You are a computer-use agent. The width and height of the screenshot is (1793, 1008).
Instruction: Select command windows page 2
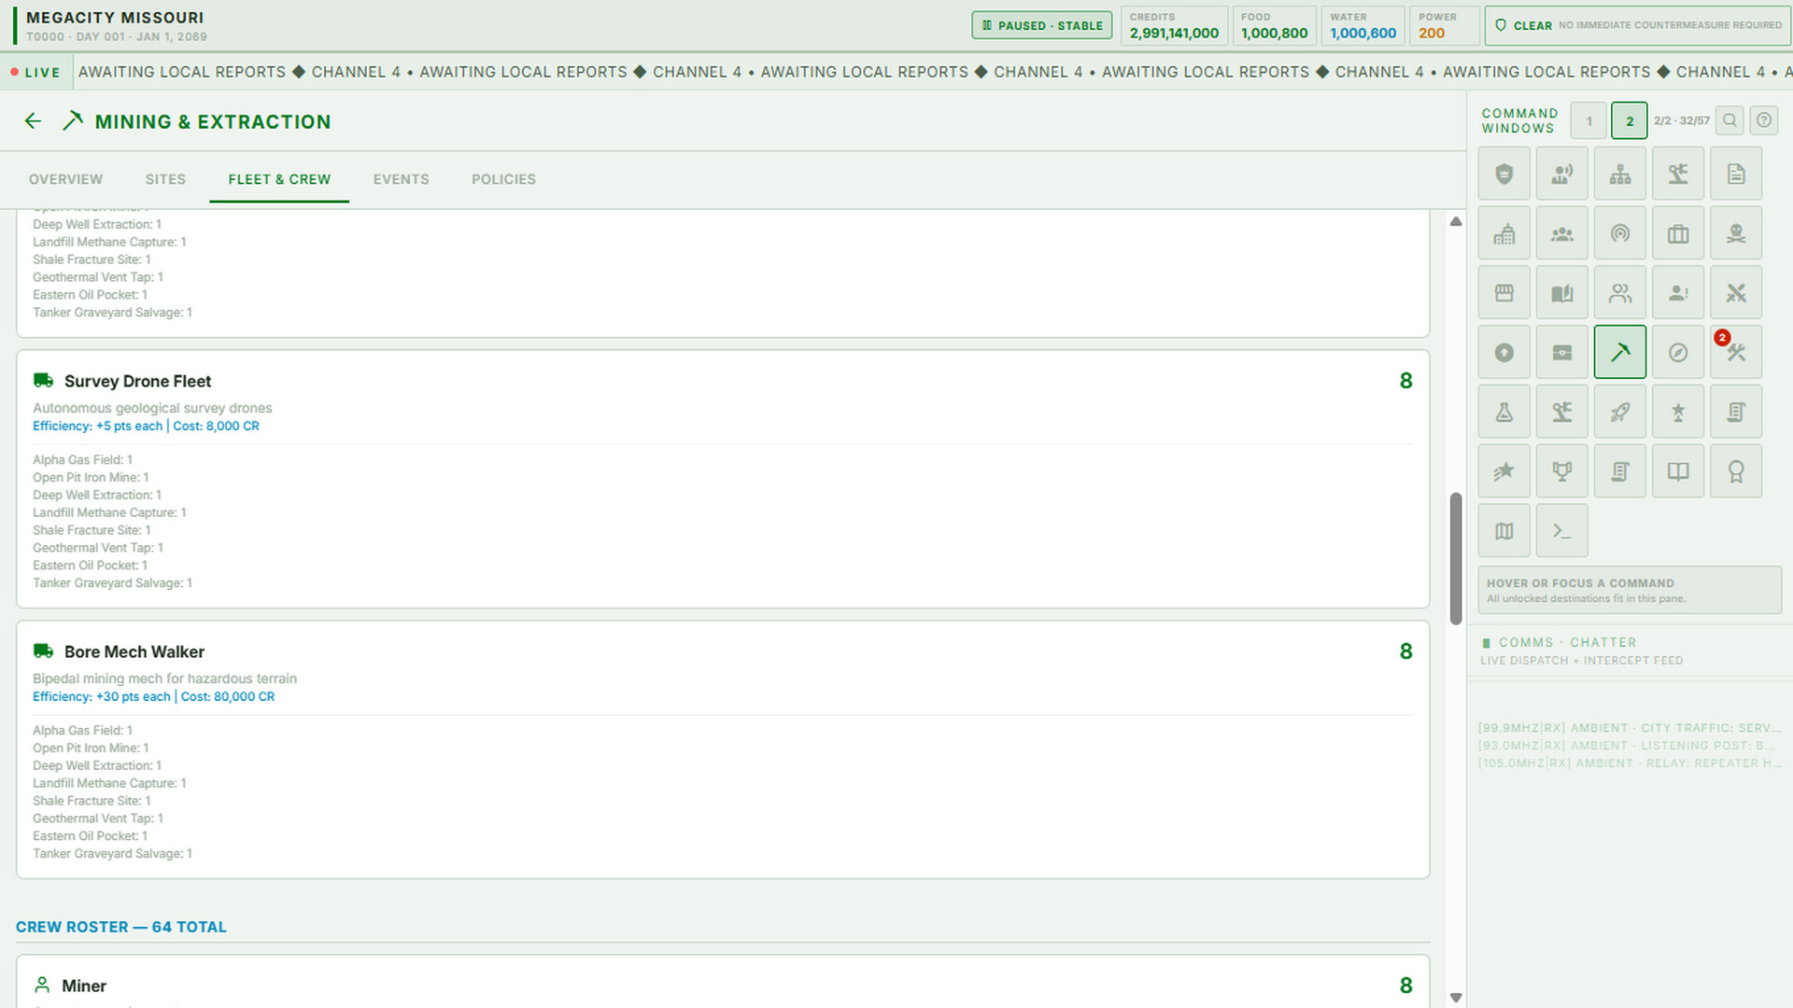pyautogui.click(x=1630, y=121)
